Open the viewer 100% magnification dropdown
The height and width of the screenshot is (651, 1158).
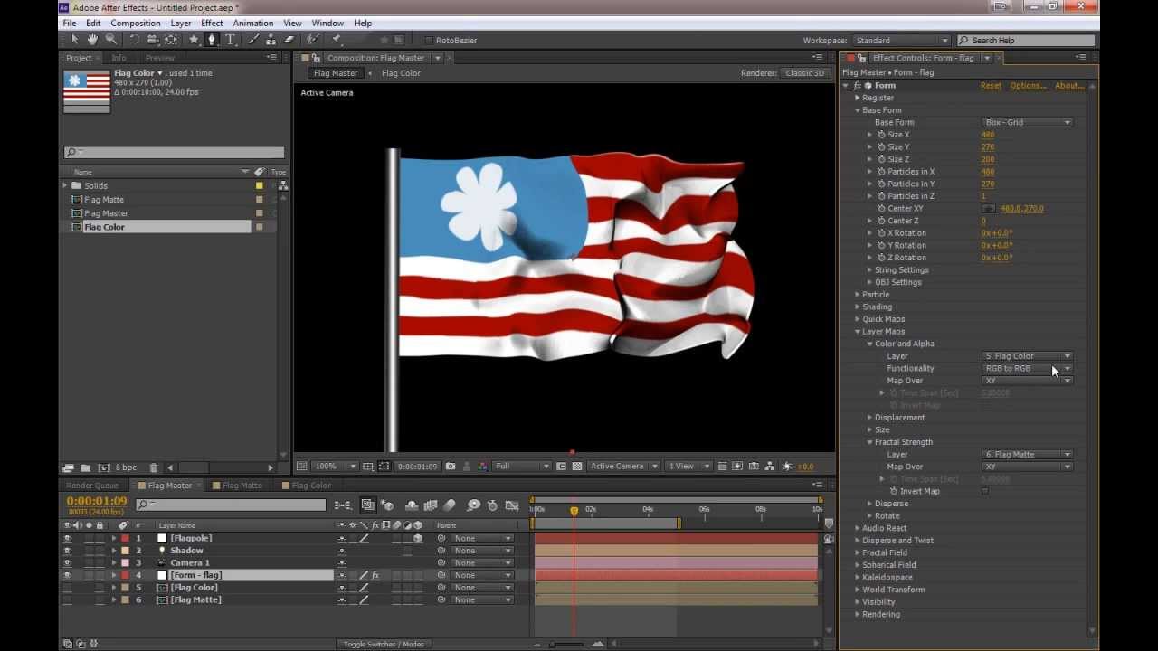[x=336, y=467]
